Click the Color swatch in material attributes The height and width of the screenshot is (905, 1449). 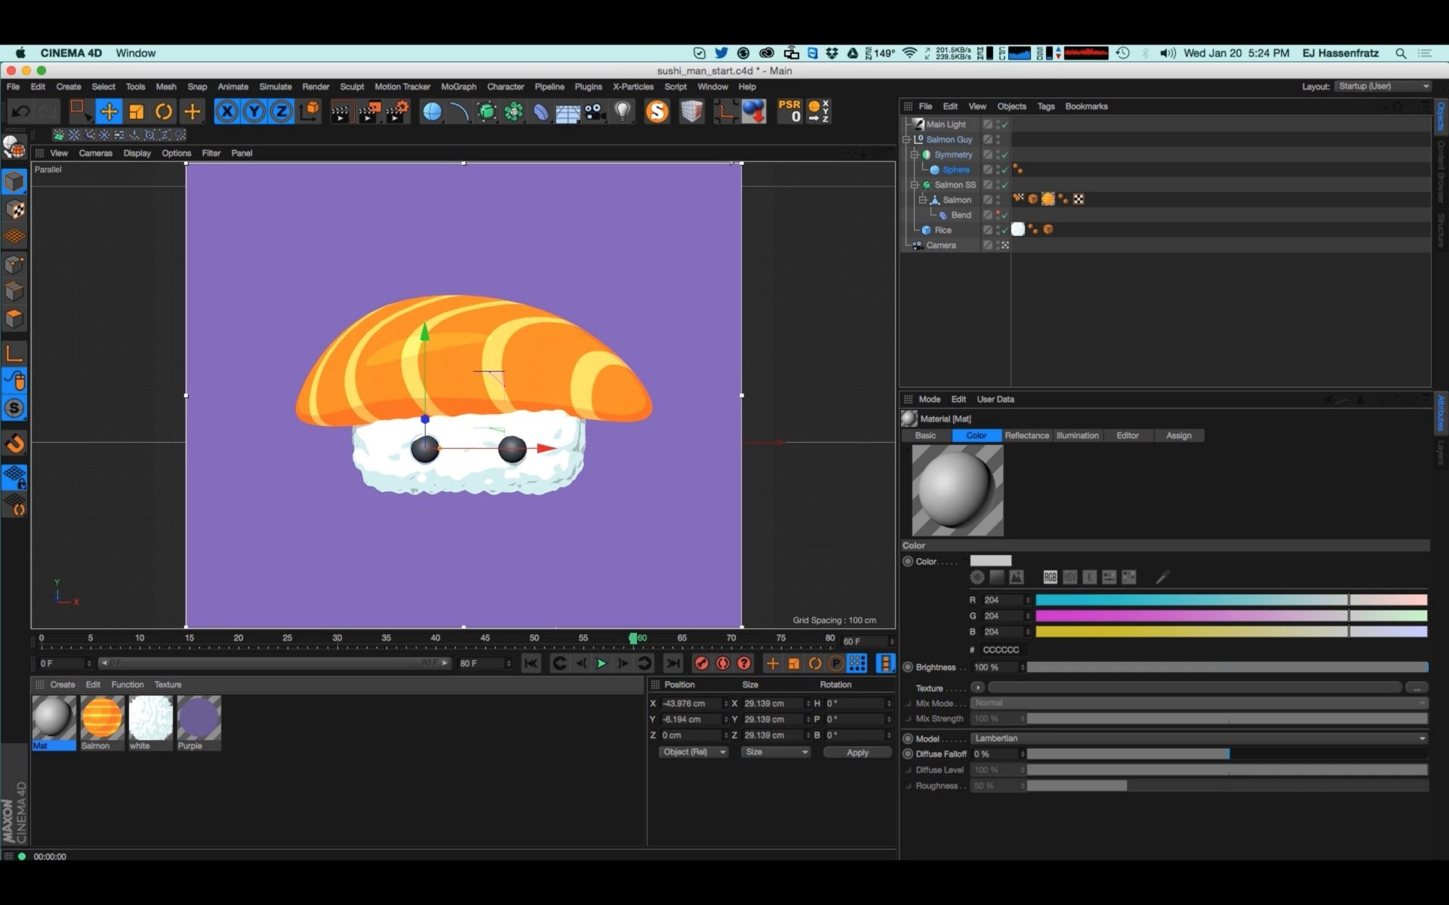(x=990, y=561)
